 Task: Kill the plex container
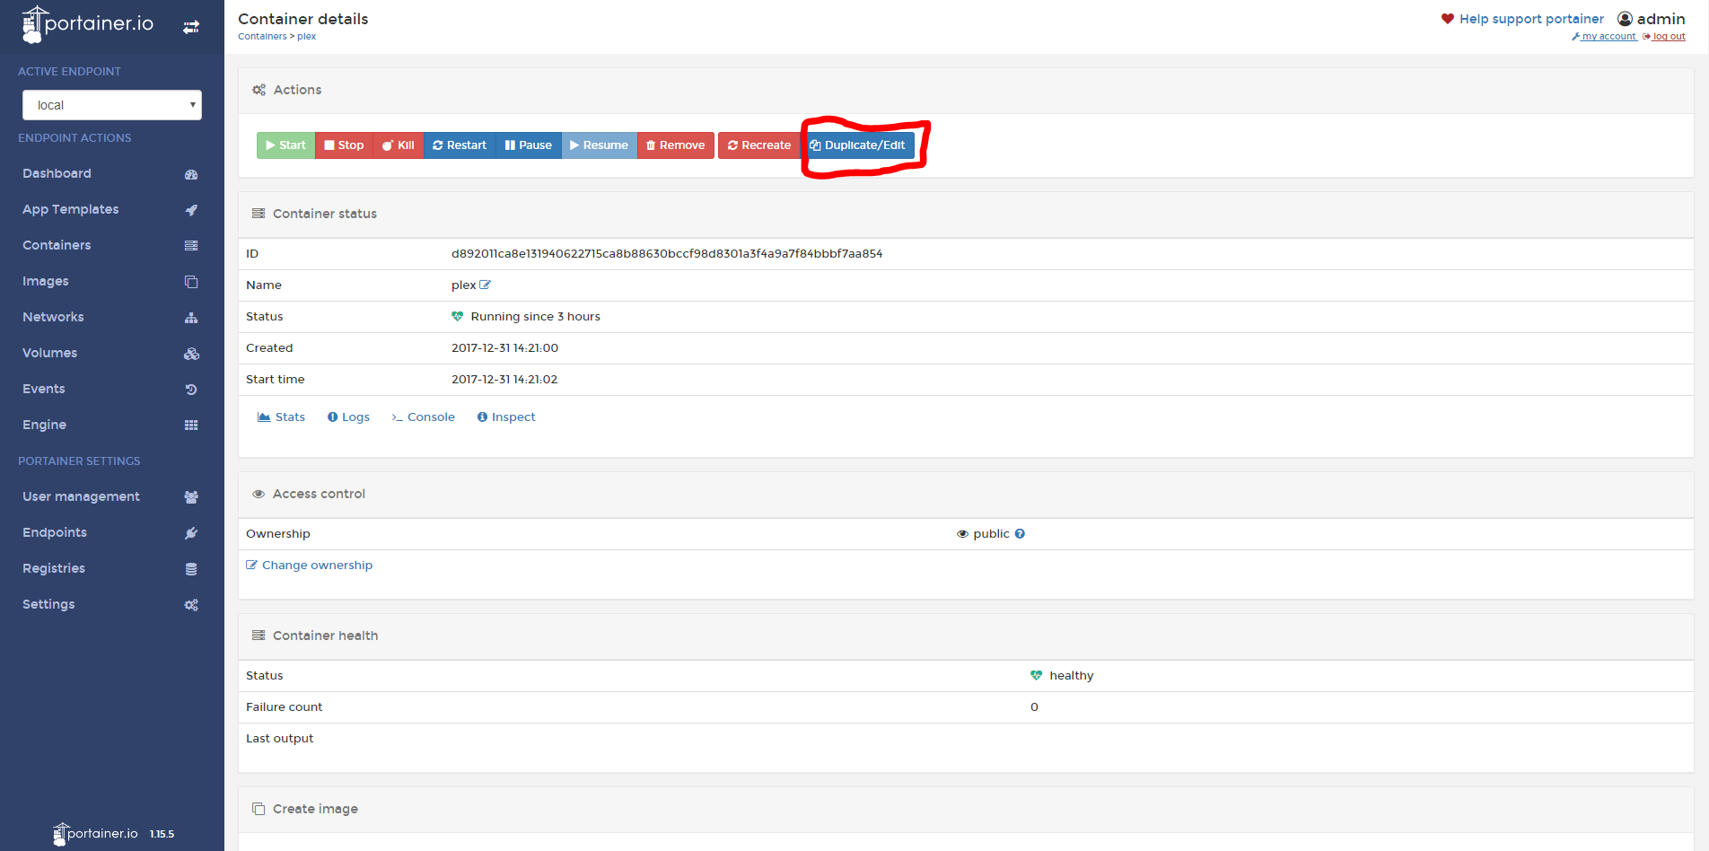pyautogui.click(x=398, y=145)
